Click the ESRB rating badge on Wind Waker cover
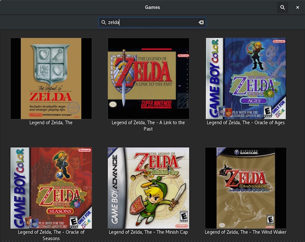 [x=270, y=220]
